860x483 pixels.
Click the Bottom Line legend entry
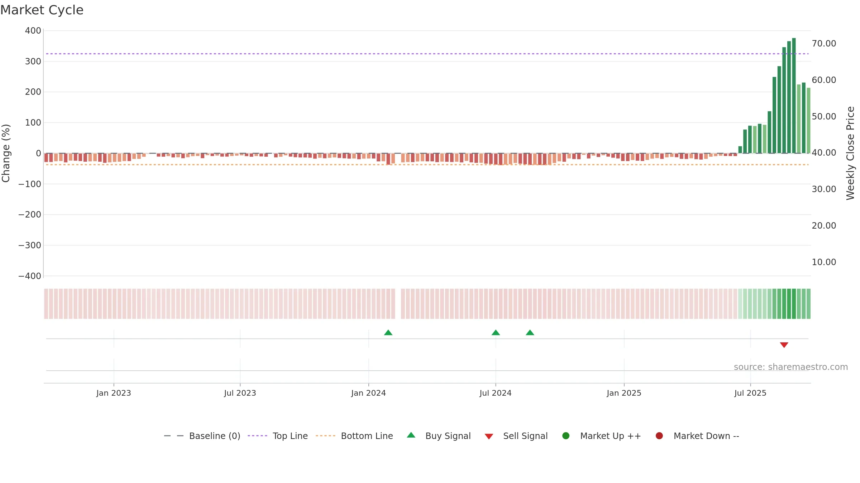pyautogui.click(x=354, y=436)
